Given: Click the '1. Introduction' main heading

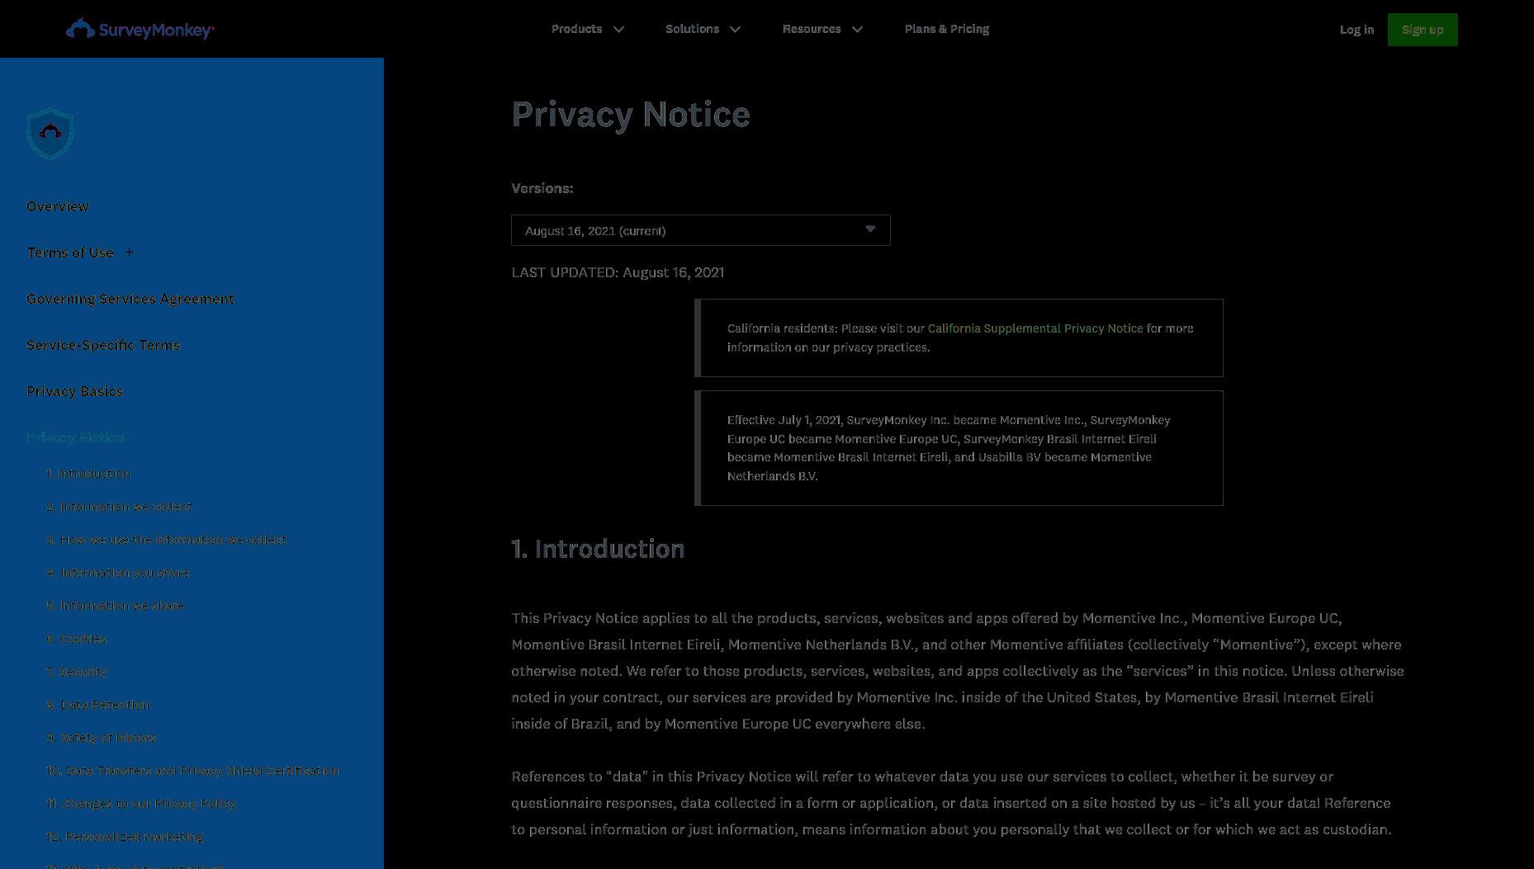Looking at the screenshot, I should tap(598, 549).
